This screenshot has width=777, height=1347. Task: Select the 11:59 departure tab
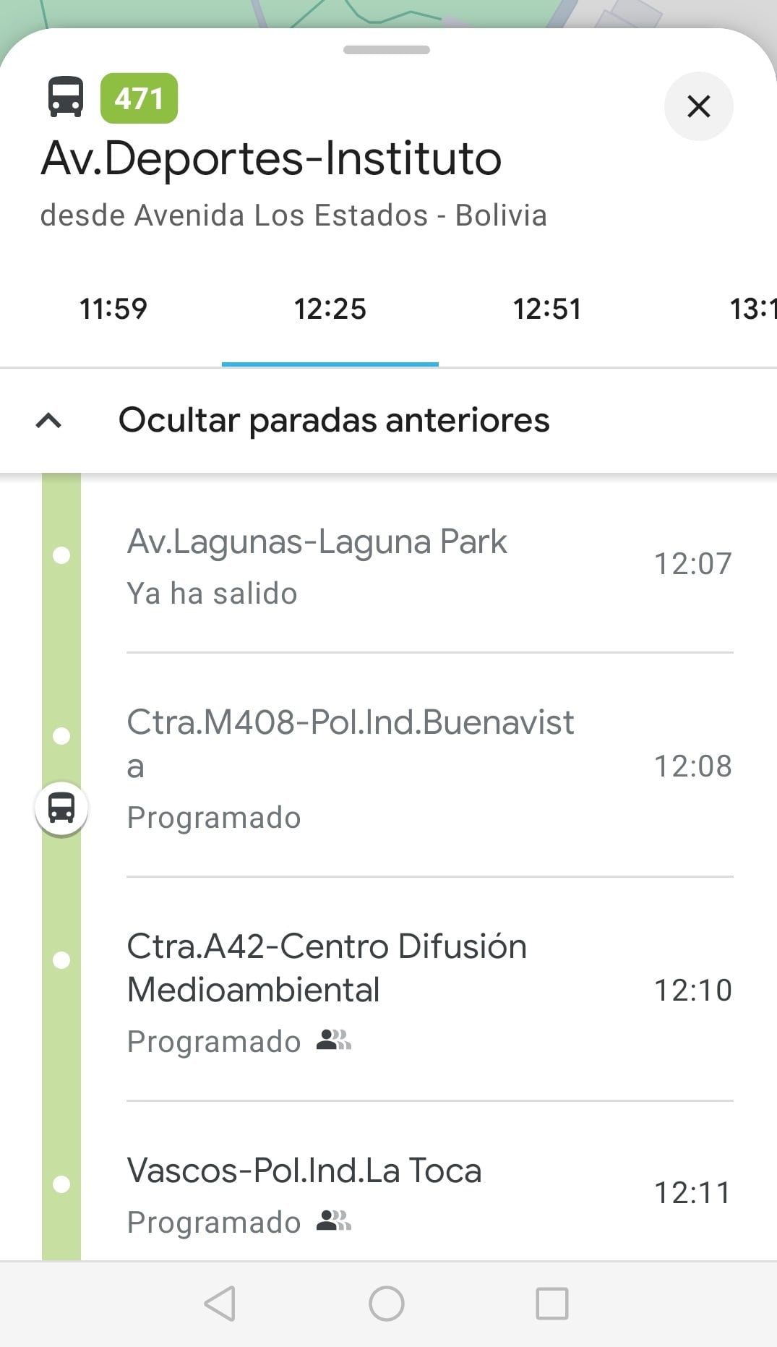click(x=113, y=309)
